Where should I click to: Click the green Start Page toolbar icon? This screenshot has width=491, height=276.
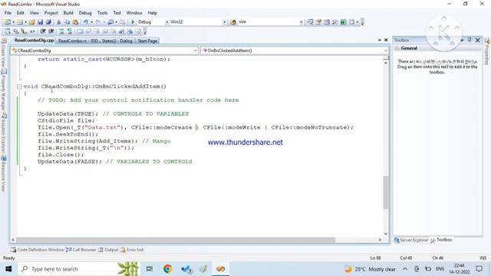tap(344, 22)
